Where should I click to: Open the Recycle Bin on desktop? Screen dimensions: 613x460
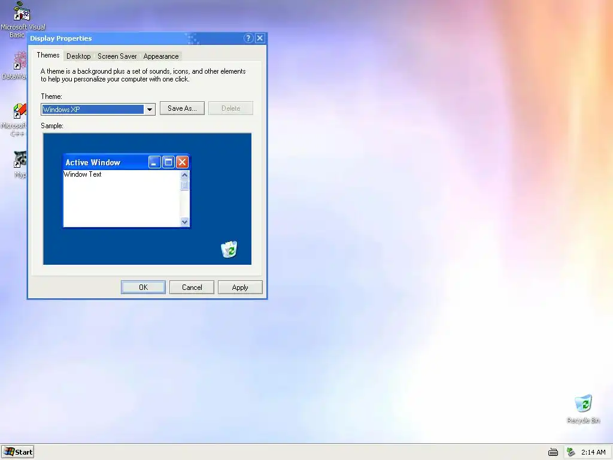coord(583,404)
